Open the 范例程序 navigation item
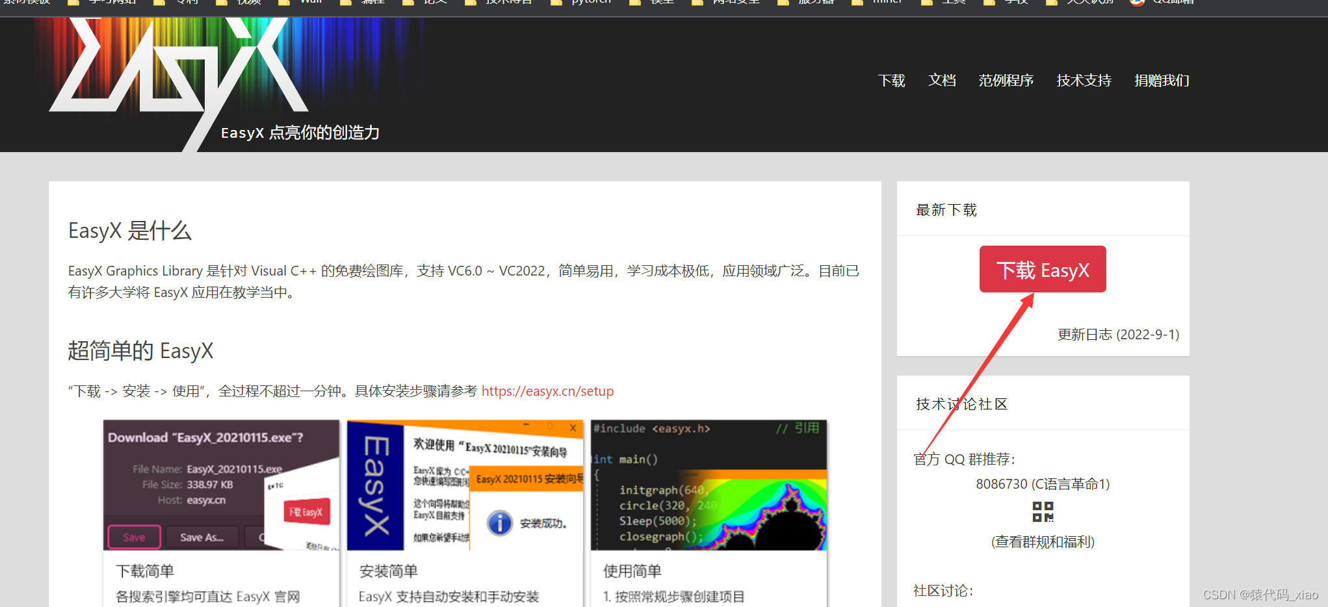 pyautogui.click(x=1006, y=81)
